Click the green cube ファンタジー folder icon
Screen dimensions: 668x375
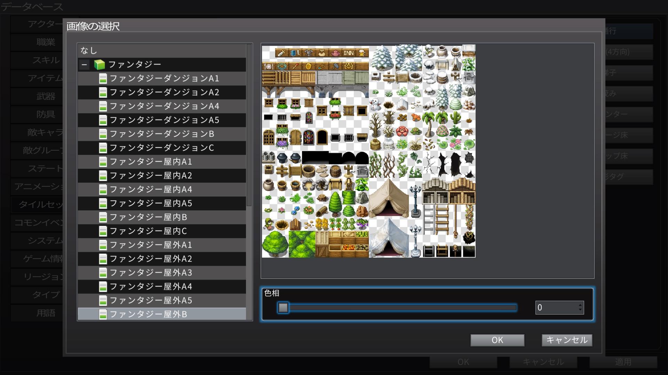pyautogui.click(x=99, y=65)
